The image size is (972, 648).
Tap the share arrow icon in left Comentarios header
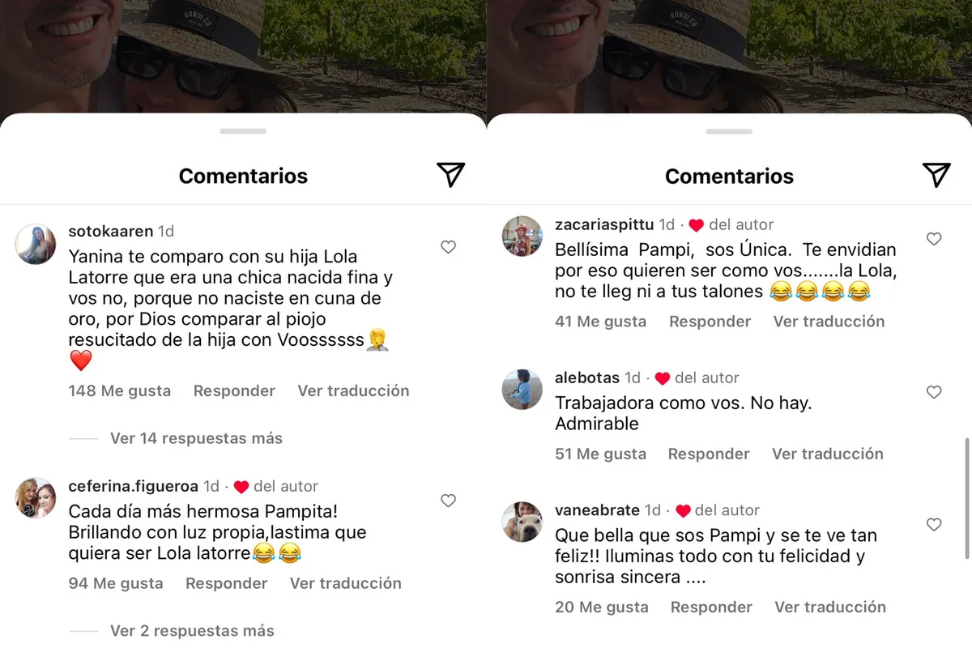450,174
